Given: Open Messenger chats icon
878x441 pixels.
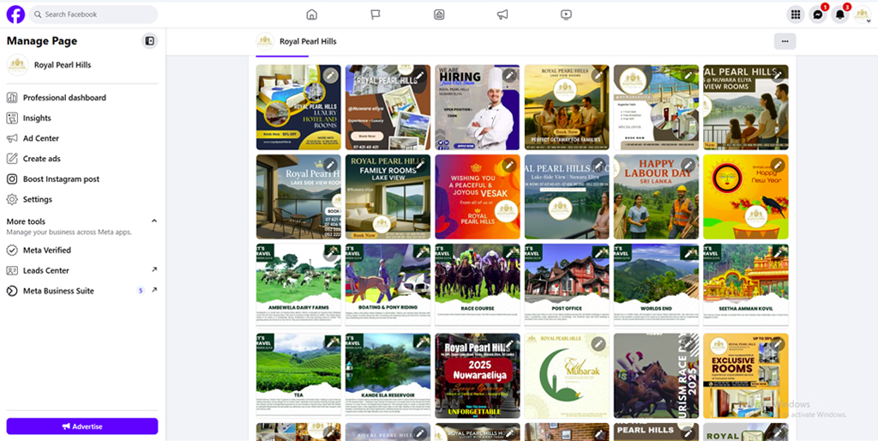Looking at the screenshot, I should point(817,15).
